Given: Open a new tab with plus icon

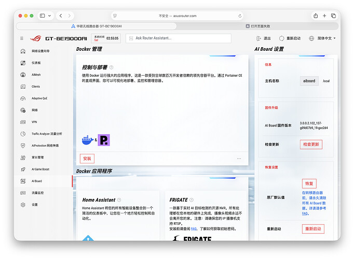Looking at the screenshot, I should click(324, 16).
